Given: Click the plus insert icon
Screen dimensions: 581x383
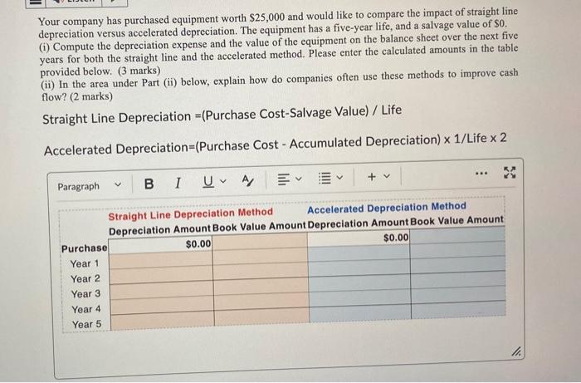Looking at the screenshot, I should (372, 176).
